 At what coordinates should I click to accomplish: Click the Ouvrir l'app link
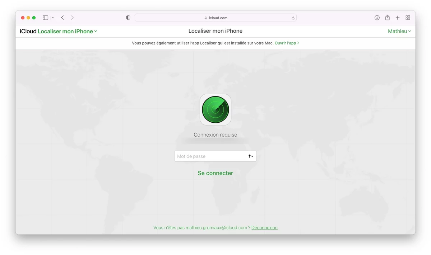tap(287, 43)
